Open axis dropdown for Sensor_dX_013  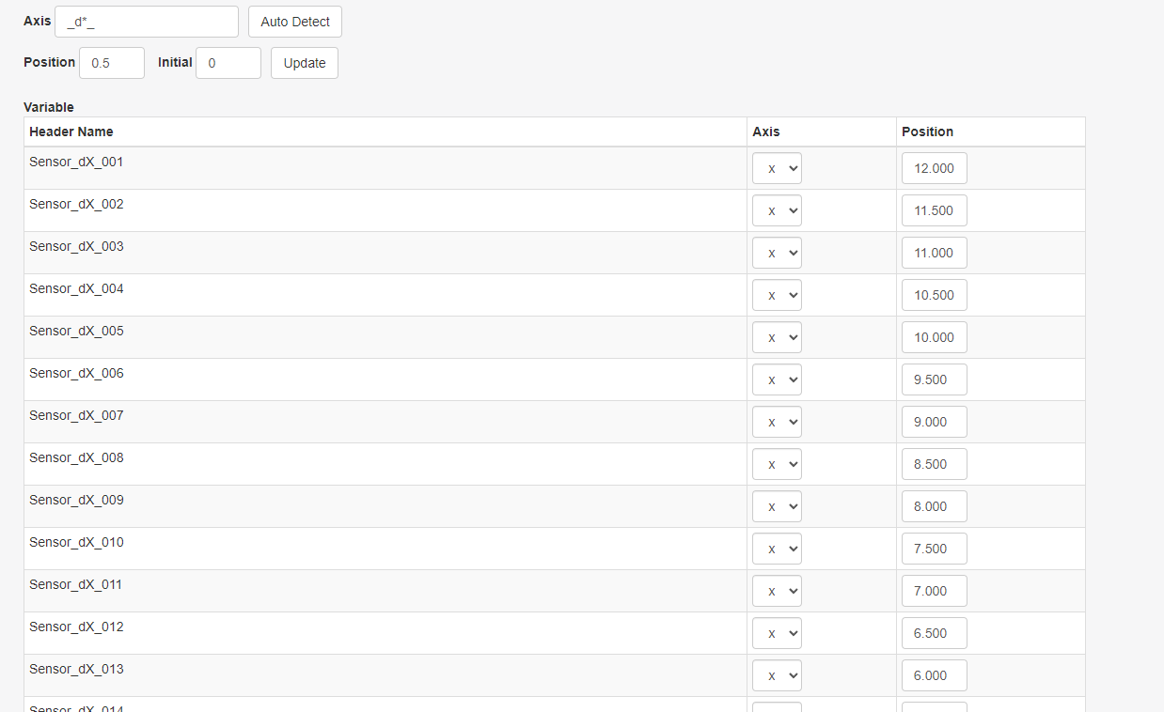(x=777, y=676)
